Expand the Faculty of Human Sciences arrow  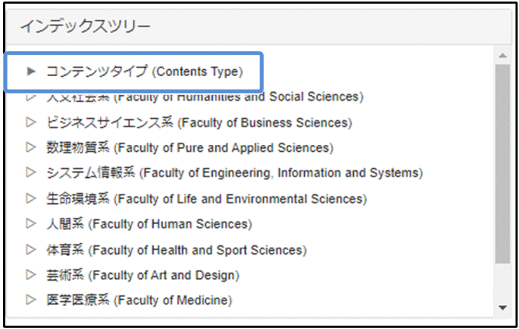[x=30, y=224]
